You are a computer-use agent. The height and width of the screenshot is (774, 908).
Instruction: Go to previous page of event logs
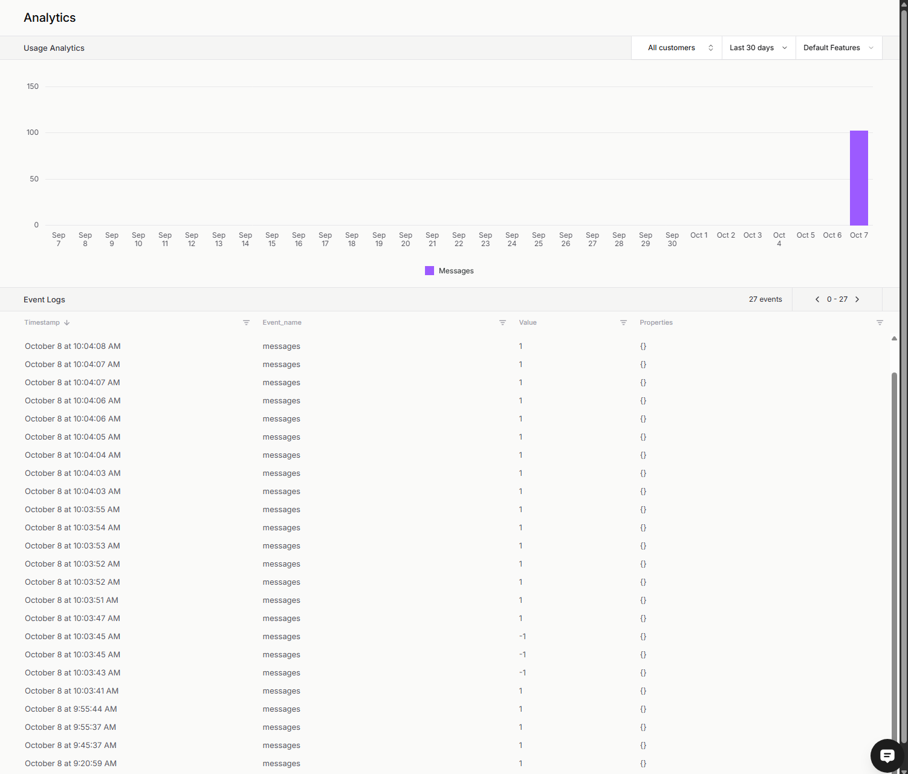click(x=817, y=299)
